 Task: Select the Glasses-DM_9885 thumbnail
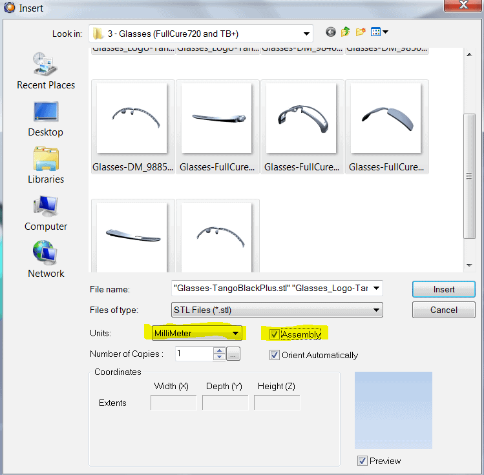(132, 126)
